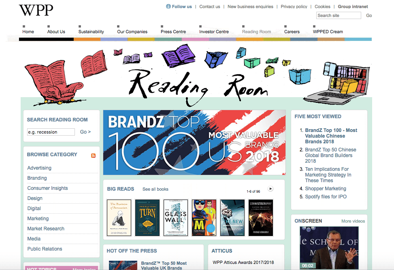
Task: Focus the Search site field
Action: coord(339,15)
